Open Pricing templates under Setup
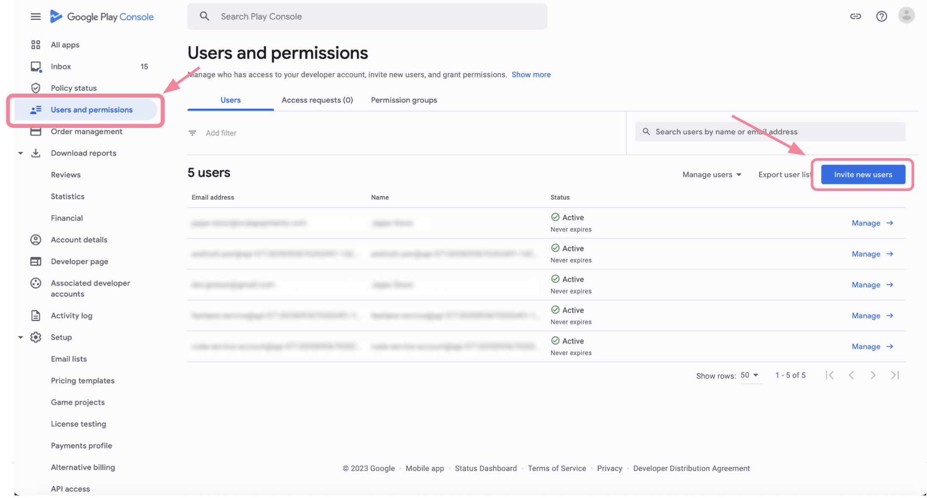 tap(83, 381)
